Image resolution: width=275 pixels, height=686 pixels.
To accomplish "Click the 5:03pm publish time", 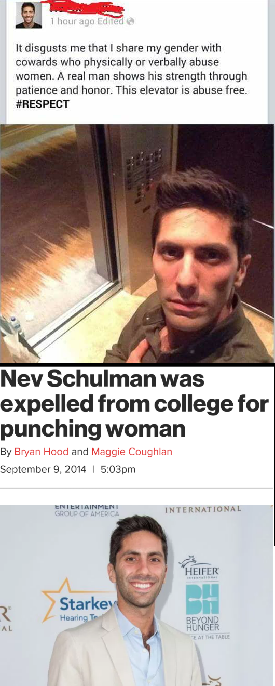I will pos(118,469).
